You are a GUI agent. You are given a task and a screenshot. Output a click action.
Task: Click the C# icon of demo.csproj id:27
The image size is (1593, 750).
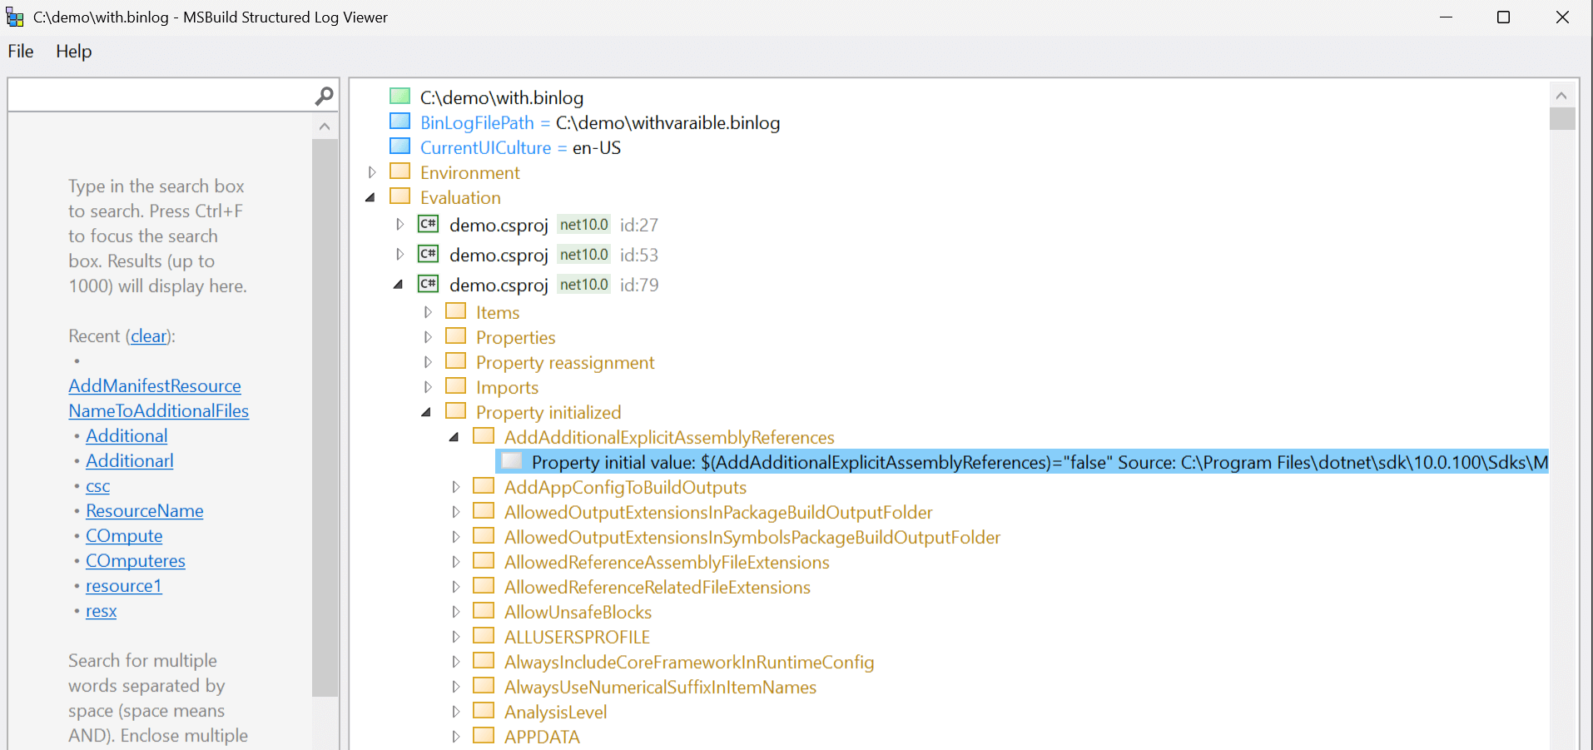428,224
